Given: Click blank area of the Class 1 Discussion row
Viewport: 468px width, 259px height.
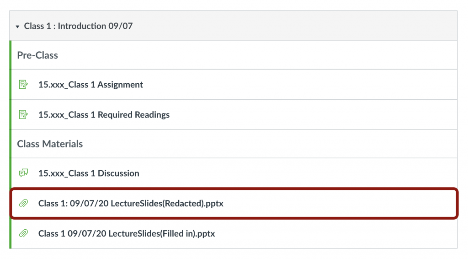Looking at the screenshot, I should 297,173.
